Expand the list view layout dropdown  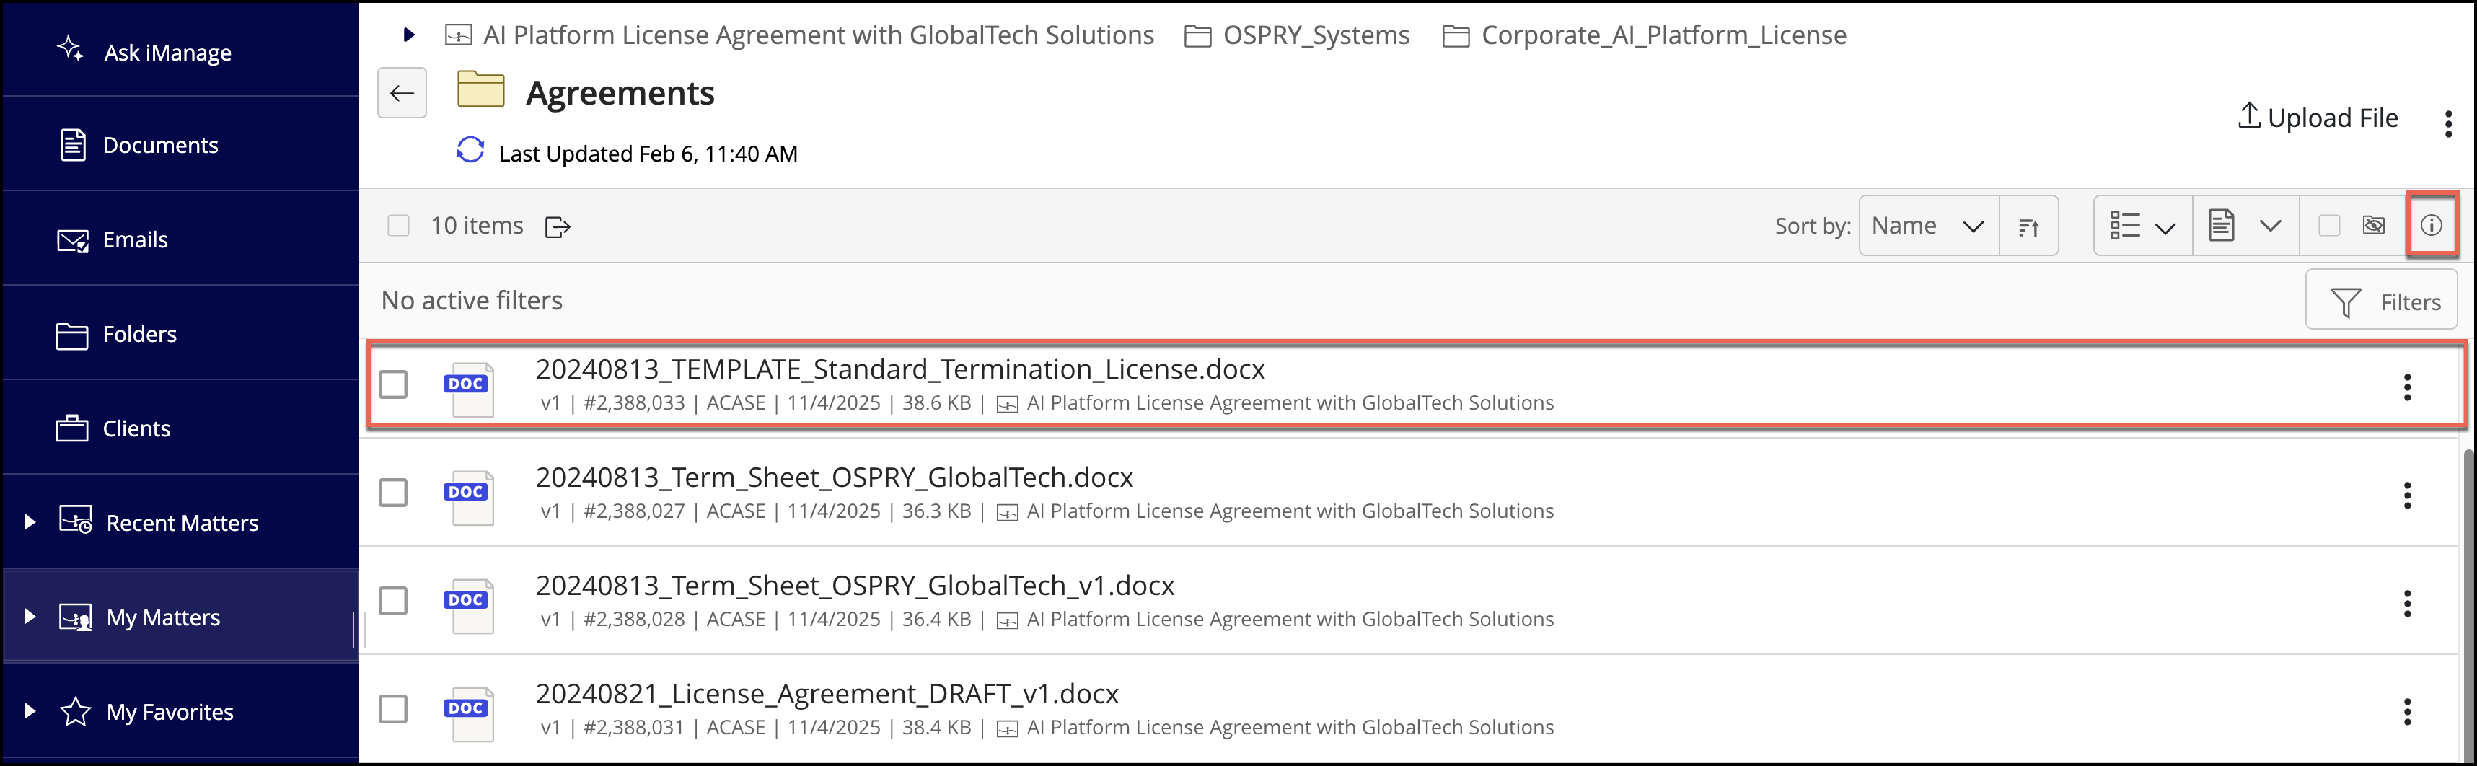(x=2142, y=226)
